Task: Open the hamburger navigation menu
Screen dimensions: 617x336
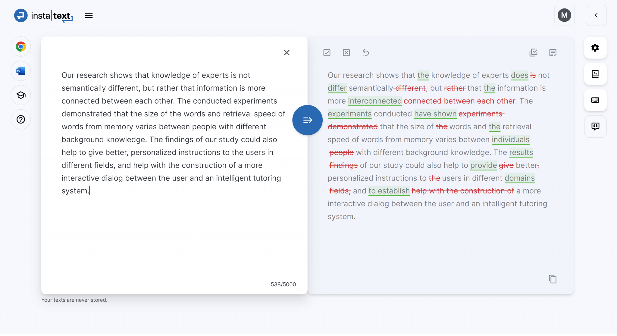Action: click(x=89, y=15)
